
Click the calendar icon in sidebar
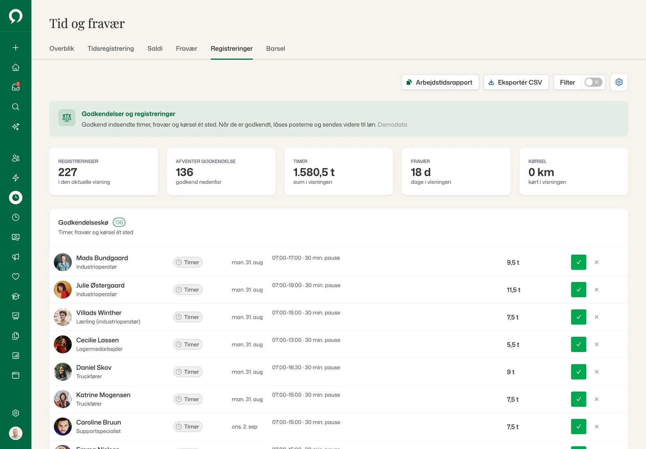point(16,375)
